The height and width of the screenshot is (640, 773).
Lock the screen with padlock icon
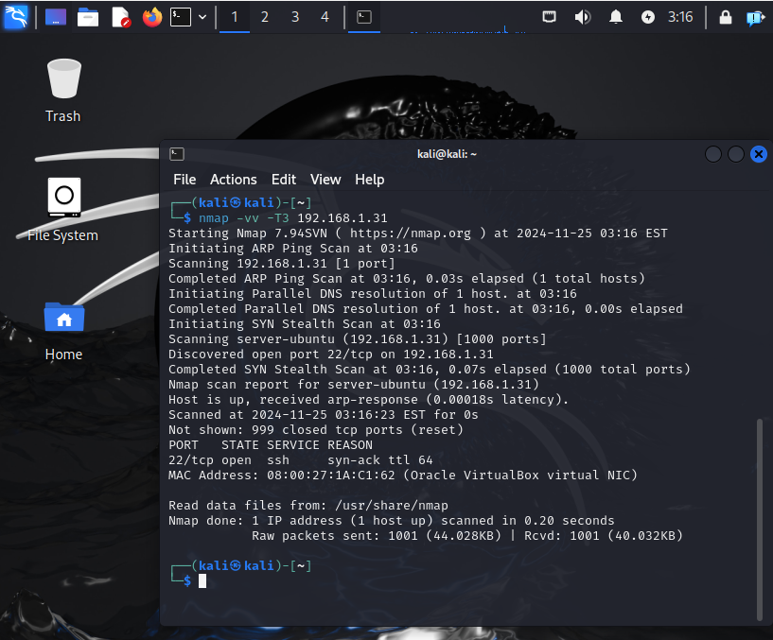pyautogui.click(x=725, y=17)
